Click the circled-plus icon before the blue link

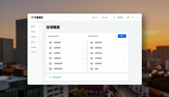click(x=115, y=17)
